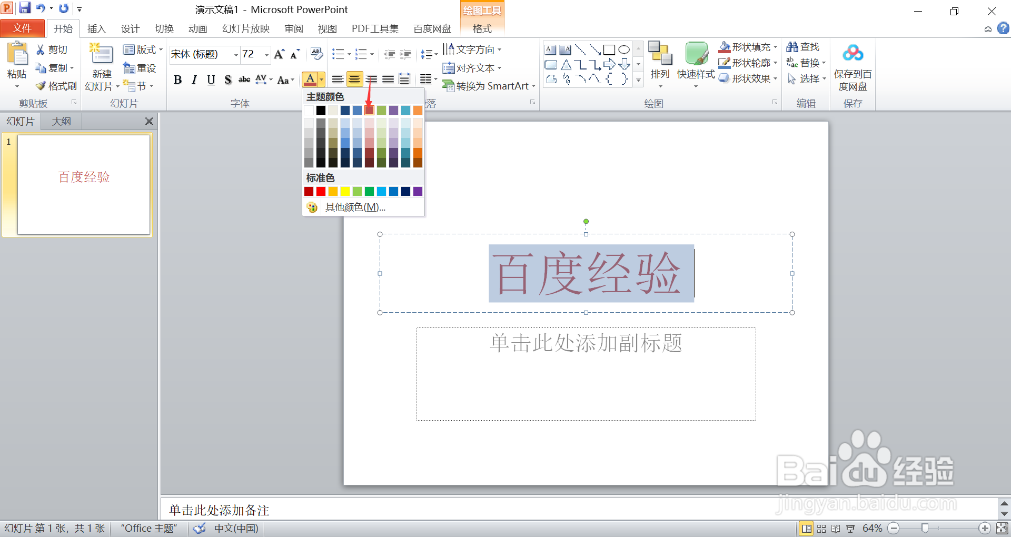Viewport: 1011px width, 537px height.
Task: Switch to Slide Sorter view icon
Action: pos(821,529)
